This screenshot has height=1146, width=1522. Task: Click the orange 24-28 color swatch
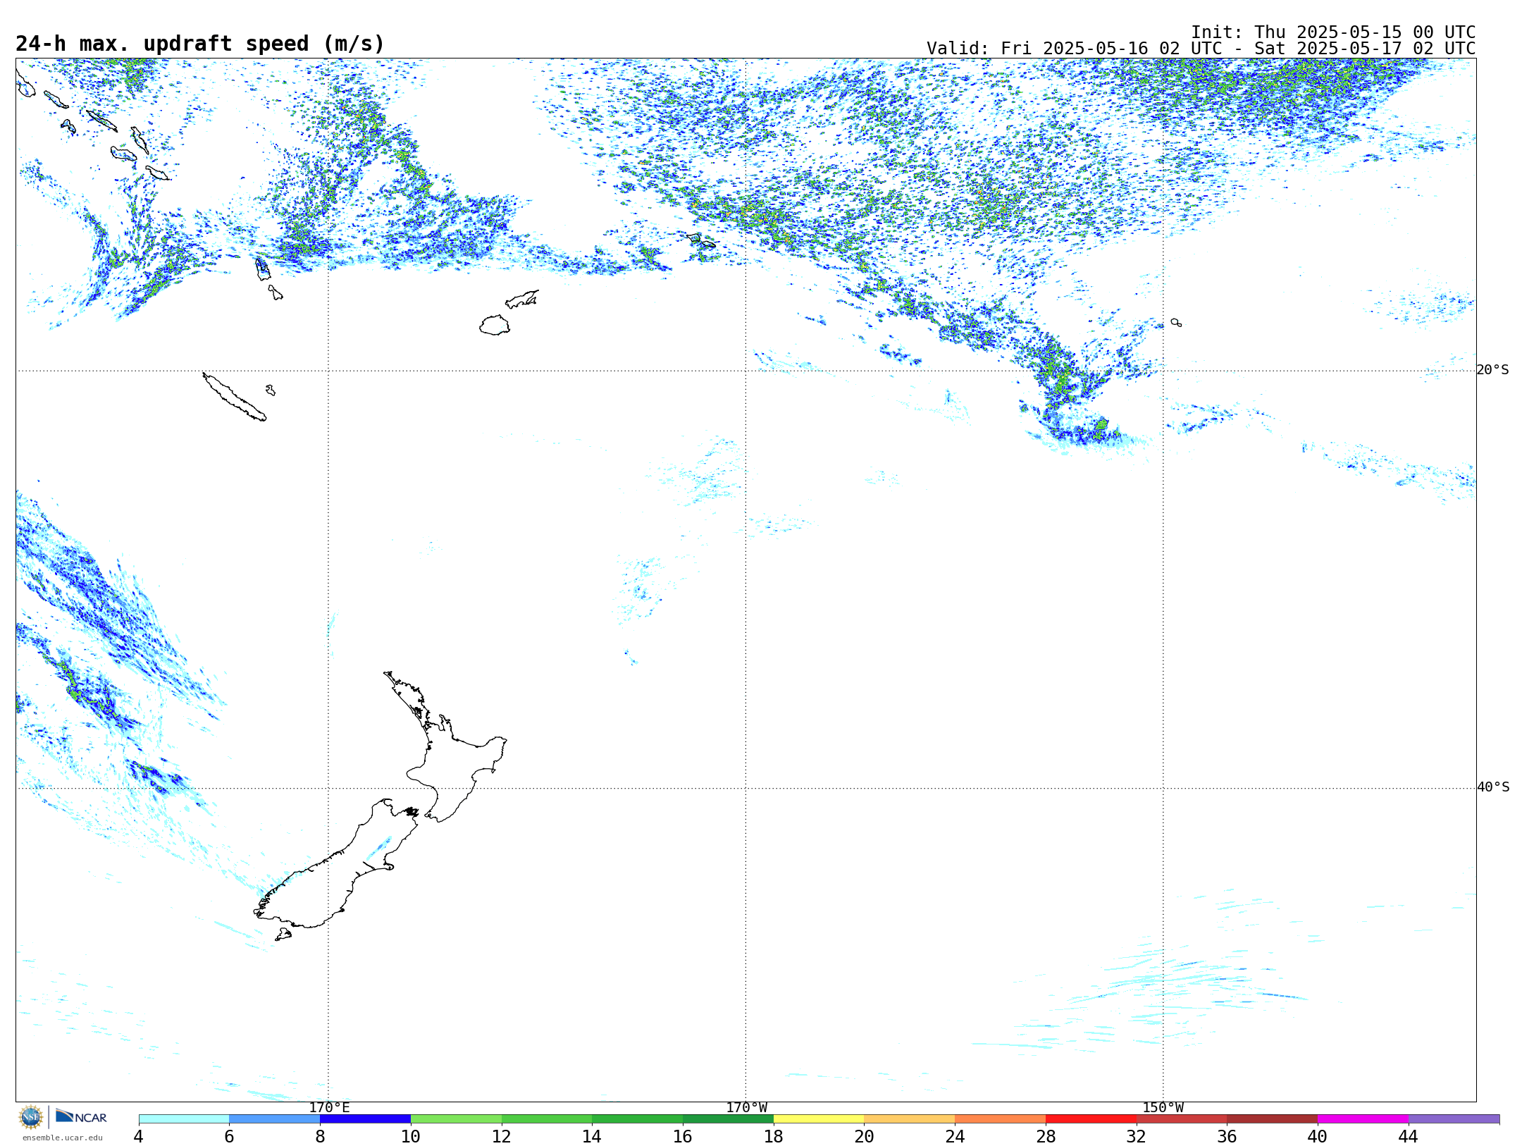point(1001,1119)
